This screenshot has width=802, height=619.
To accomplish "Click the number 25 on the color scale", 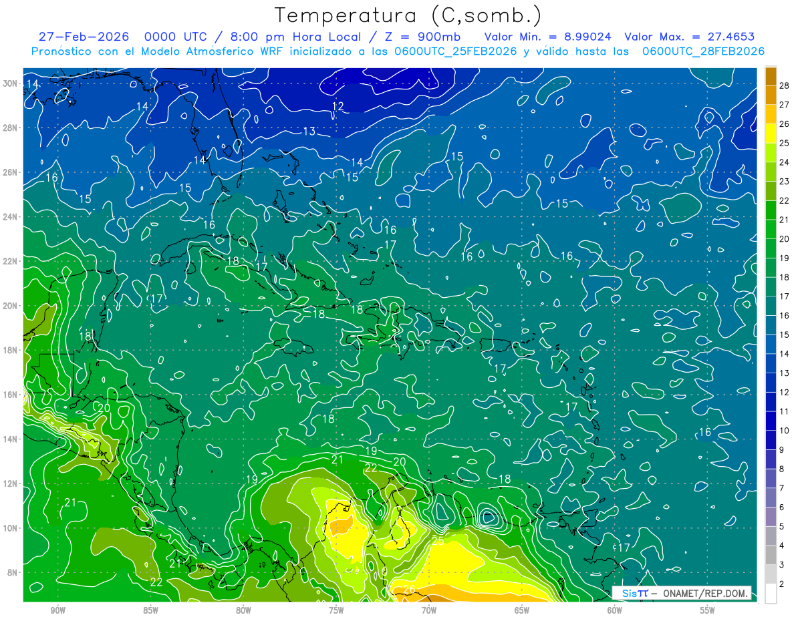I will click(x=785, y=143).
